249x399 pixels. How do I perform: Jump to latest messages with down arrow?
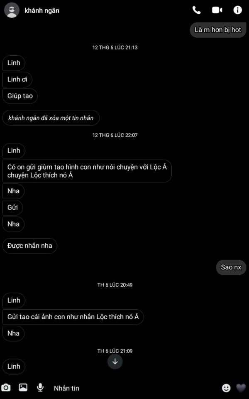tap(115, 362)
